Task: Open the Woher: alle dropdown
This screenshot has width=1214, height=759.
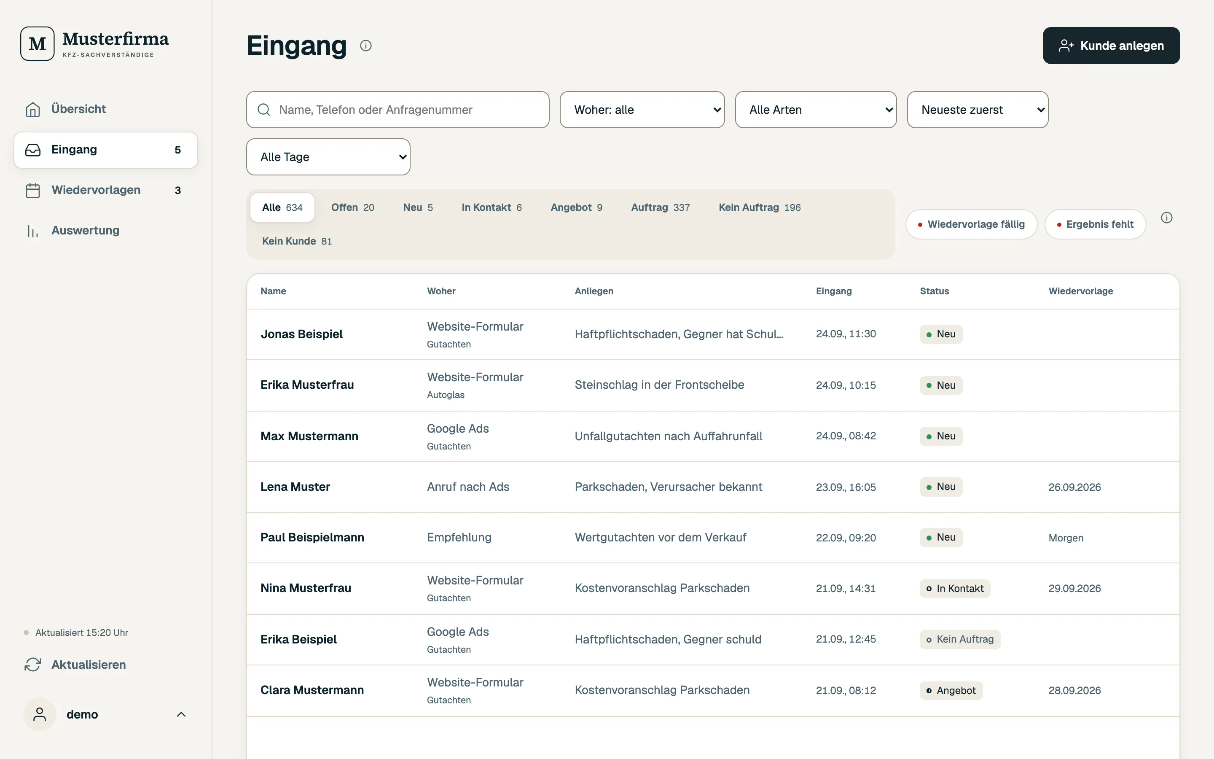Action: coord(642,110)
